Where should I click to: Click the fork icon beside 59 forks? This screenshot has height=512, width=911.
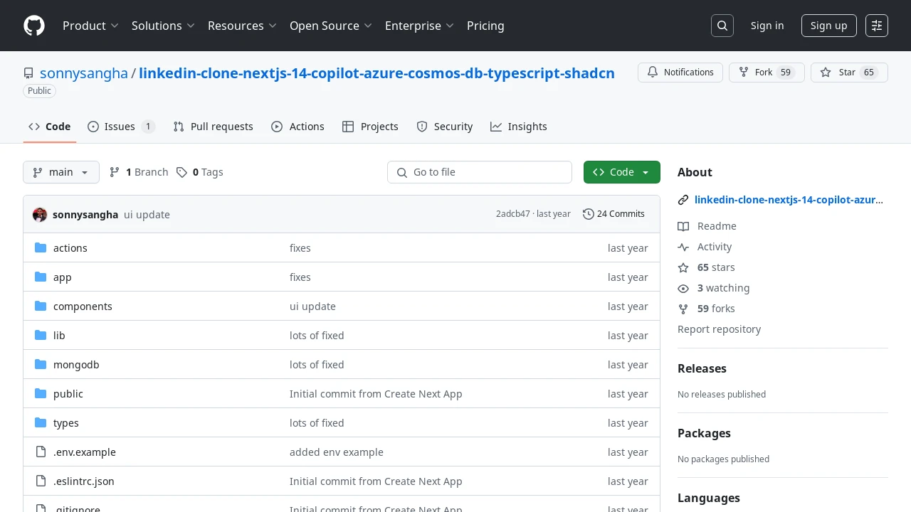tap(683, 309)
